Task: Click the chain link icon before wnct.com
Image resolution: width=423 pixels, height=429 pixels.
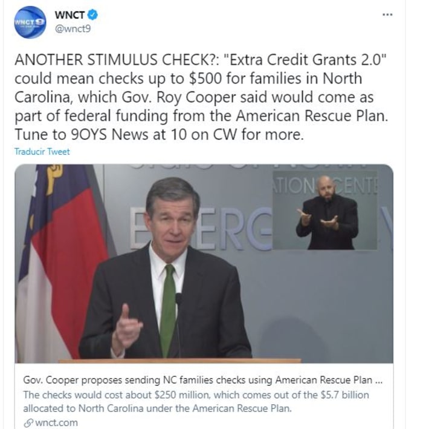Action: (x=28, y=423)
